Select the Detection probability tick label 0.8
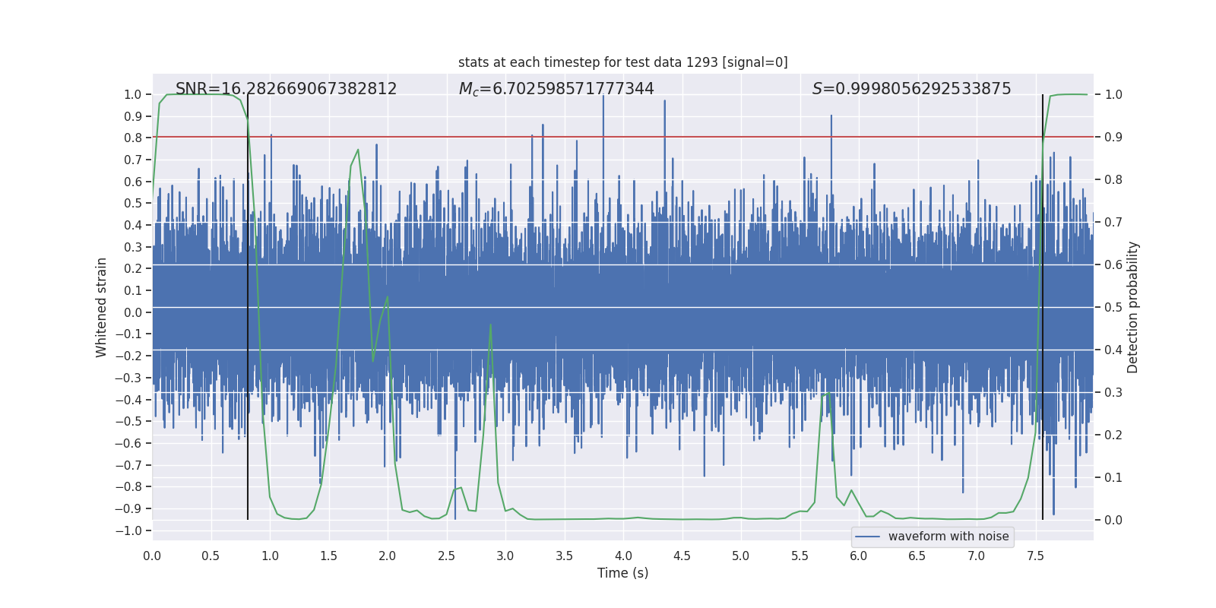 pos(1113,179)
